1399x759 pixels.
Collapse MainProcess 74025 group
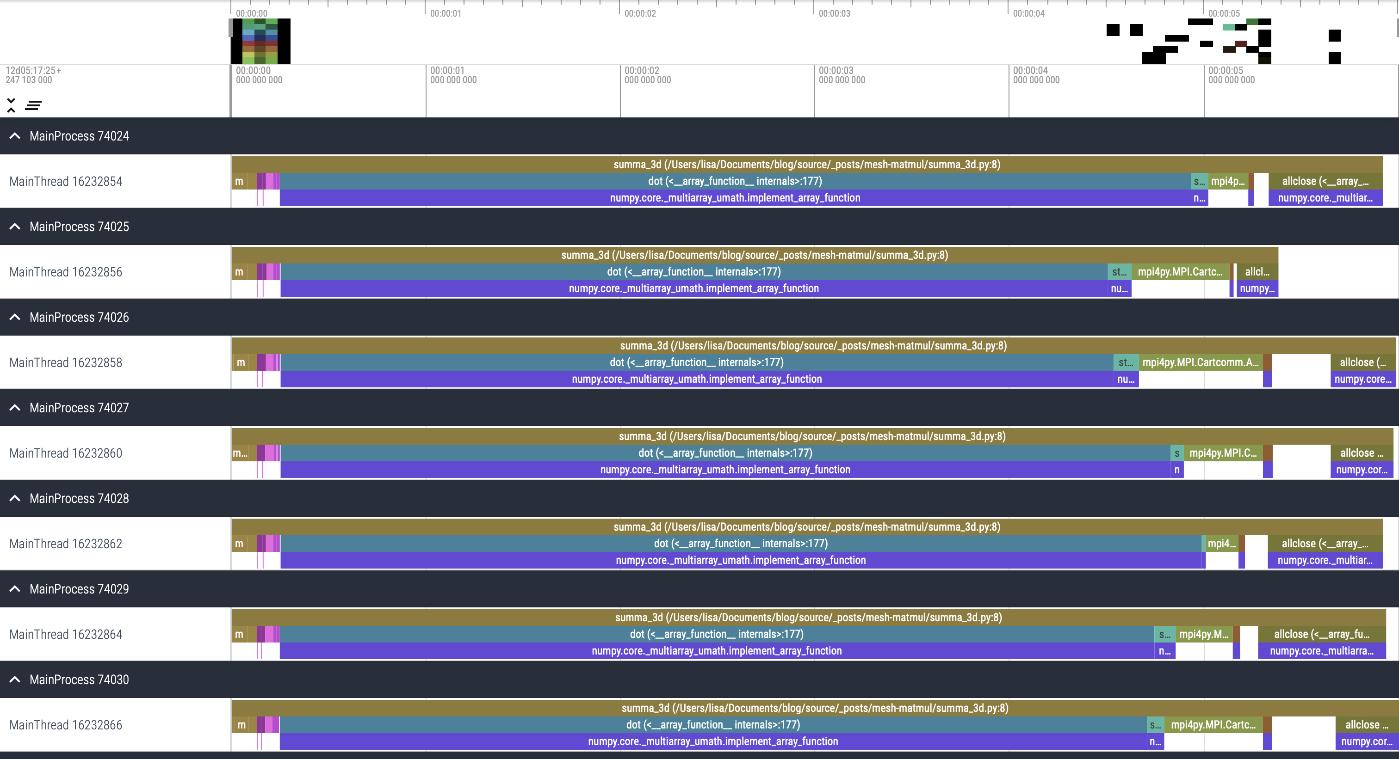pos(15,227)
